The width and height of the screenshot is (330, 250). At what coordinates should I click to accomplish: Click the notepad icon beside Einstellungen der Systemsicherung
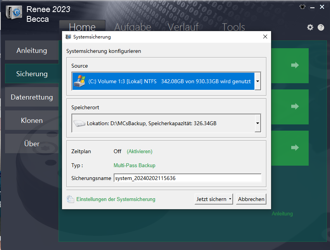pos(71,199)
